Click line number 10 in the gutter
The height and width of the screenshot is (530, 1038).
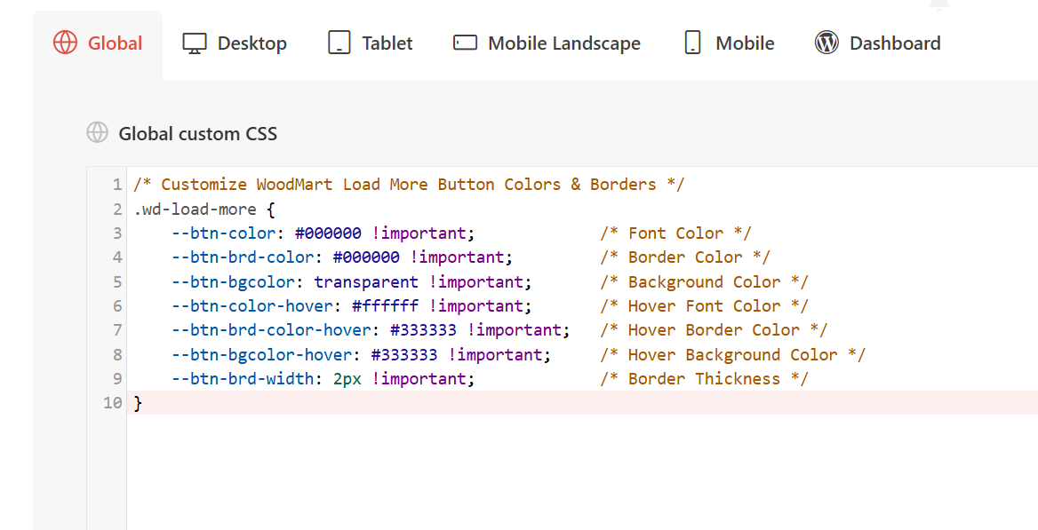113,403
